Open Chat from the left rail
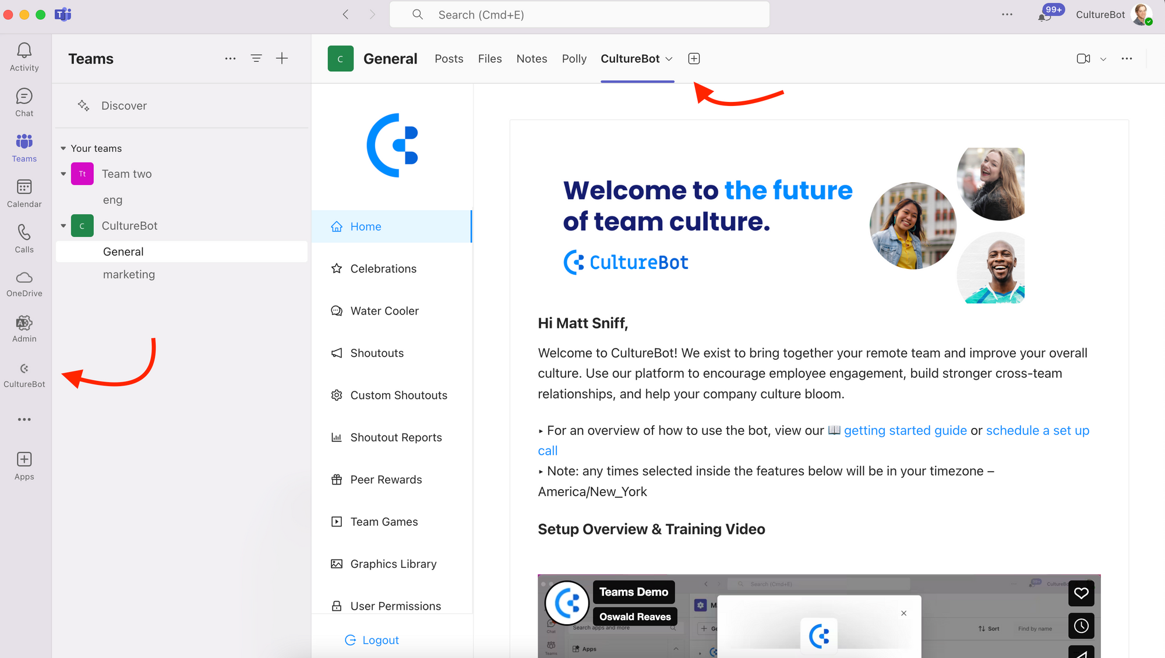This screenshot has height=658, width=1165. click(x=24, y=102)
